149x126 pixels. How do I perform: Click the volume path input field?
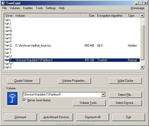tap(62, 95)
